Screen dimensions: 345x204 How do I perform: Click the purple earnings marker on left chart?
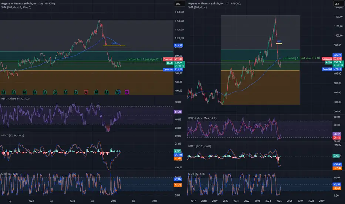(127, 91)
